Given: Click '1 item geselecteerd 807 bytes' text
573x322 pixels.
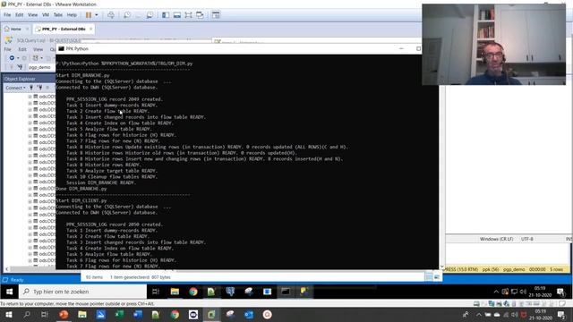Looking at the screenshot, I should click(141, 277).
